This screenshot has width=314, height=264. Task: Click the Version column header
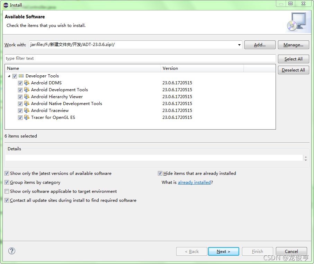click(x=202, y=68)
